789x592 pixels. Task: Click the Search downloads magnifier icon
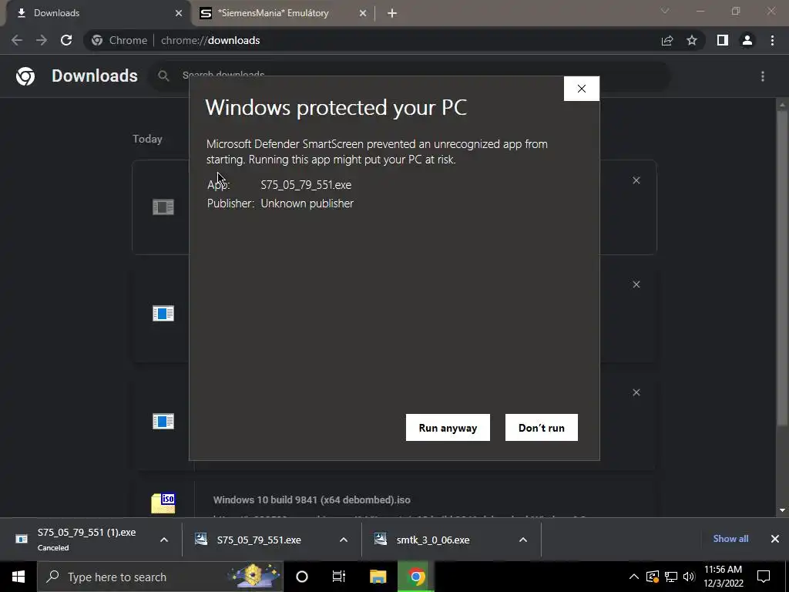pyautogui.click(x=163, y=76)
